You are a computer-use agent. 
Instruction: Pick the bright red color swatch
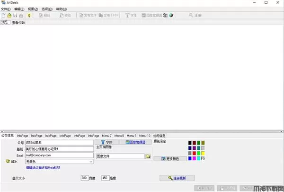pos(194,153)
